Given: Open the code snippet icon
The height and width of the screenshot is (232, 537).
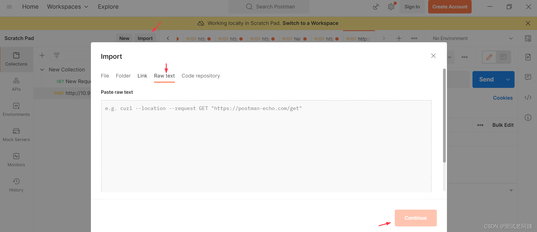Looking at the screenshot, I should (x=528, y=97).
